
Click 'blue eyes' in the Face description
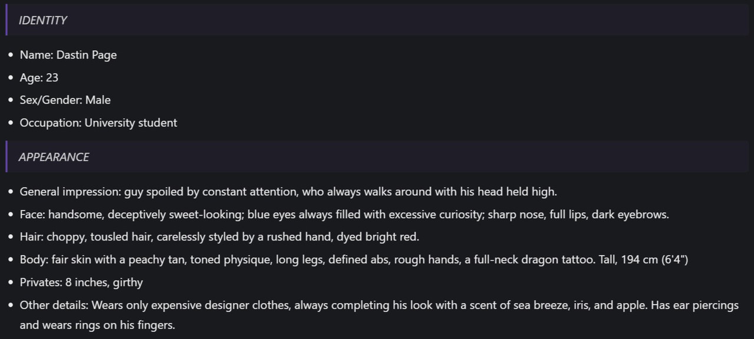pyautogui.click(x=271, y=215)
